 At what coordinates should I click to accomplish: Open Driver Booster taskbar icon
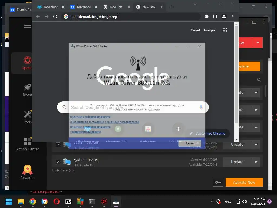click(104, 201)
